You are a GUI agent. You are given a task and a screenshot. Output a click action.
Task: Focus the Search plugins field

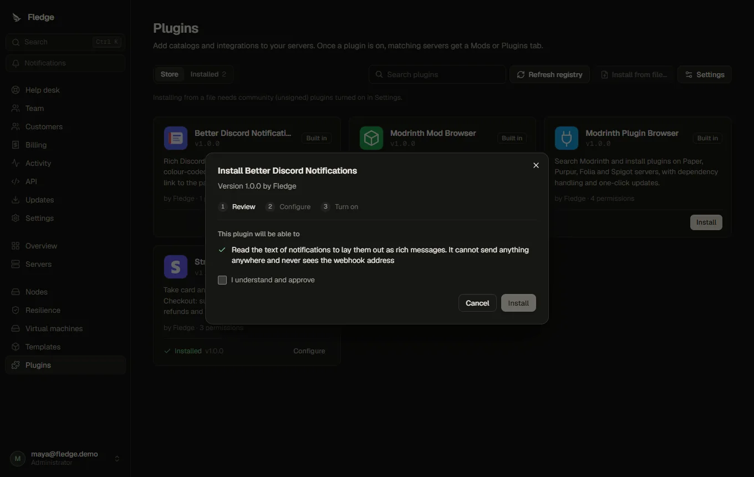pyautogui.click(x=437, y=74)
